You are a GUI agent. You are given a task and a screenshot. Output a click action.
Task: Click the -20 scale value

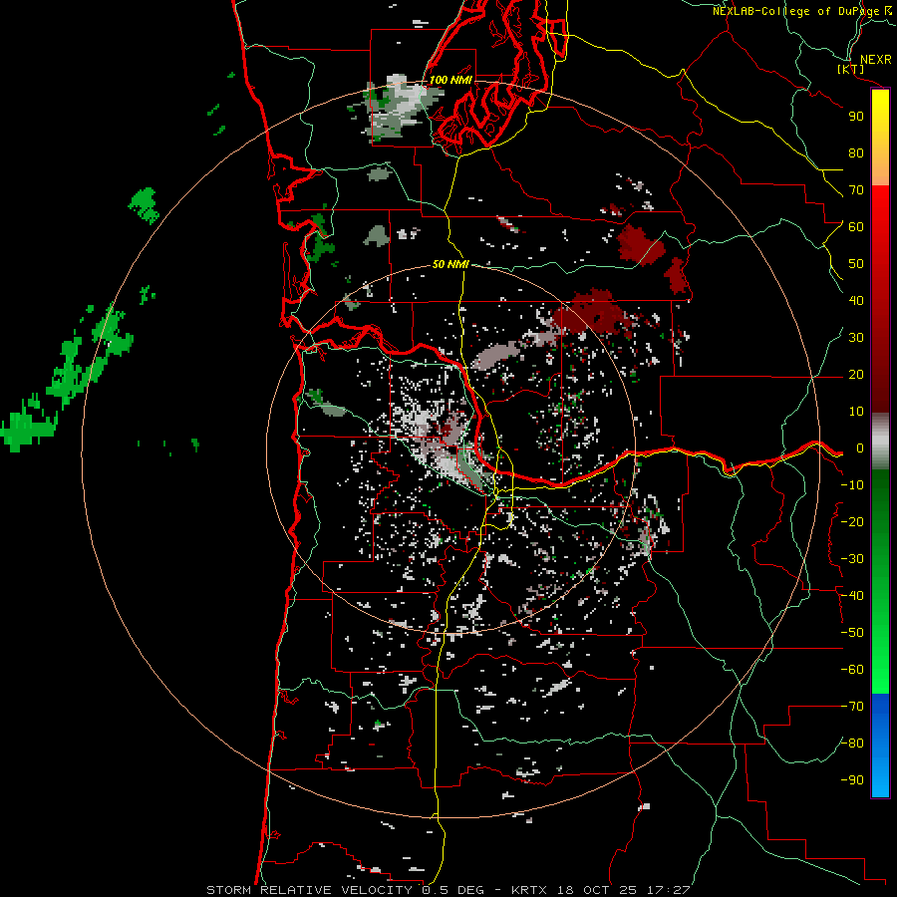[x=852, y=522]
